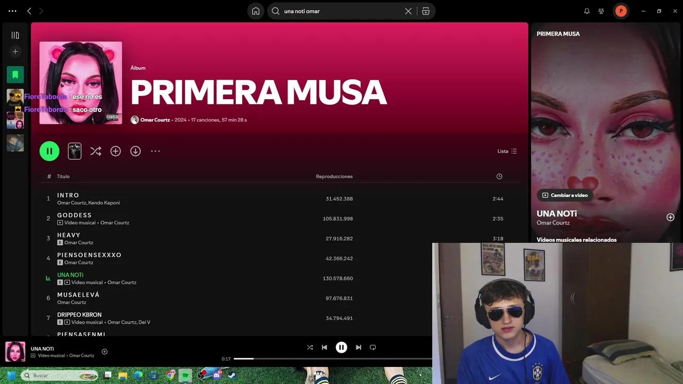683x384 pixels.
Task: Open the profile avatar 'P'
Action: click(x=621, y=11)
